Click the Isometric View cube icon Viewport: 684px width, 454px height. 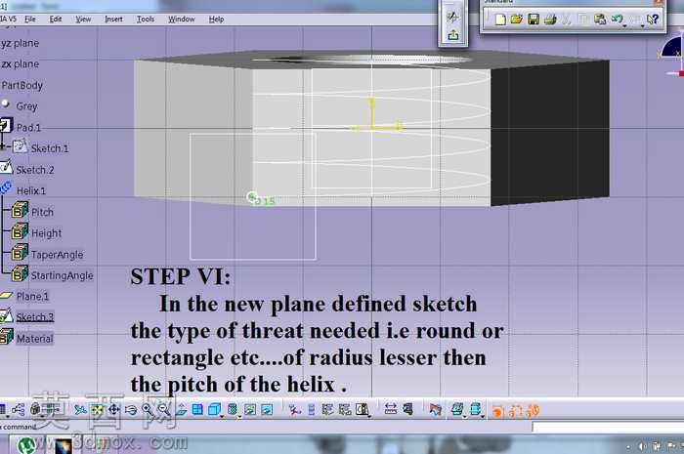(x=214, y=409)
